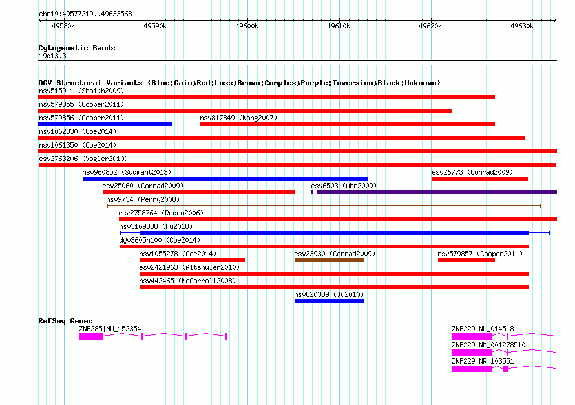Screen dimensions: 575x405
Task: Select the nsv579855 (Cooper2011) variant label
Action: pos(81,104)
